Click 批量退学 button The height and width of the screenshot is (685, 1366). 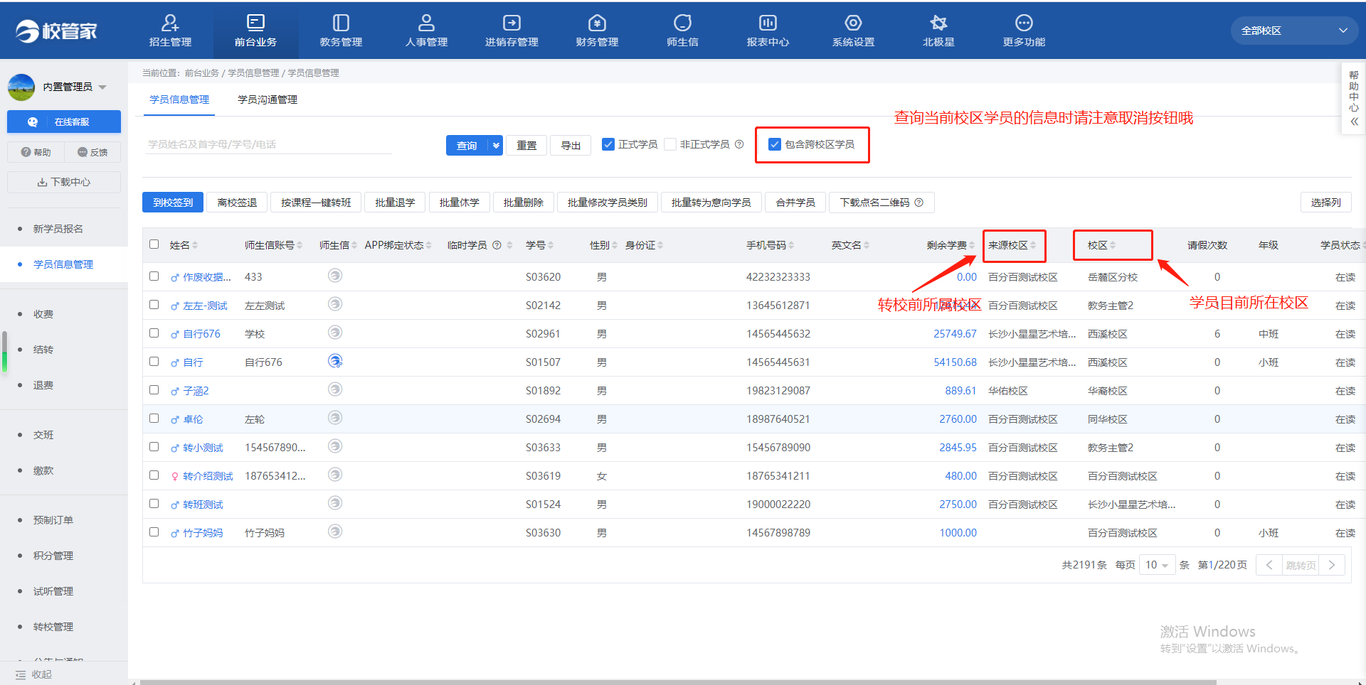coord(395,203)
